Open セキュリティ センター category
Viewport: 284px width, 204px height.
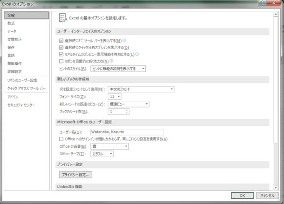tap(21, 105)
